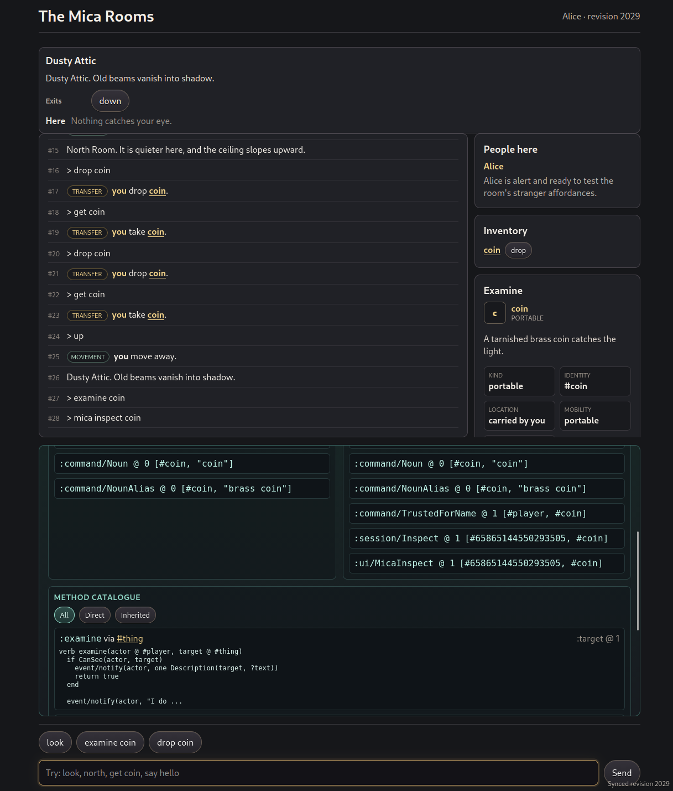Click the session/Inspect fact row
The image size is (673, 791).
(x=487, y=538)
